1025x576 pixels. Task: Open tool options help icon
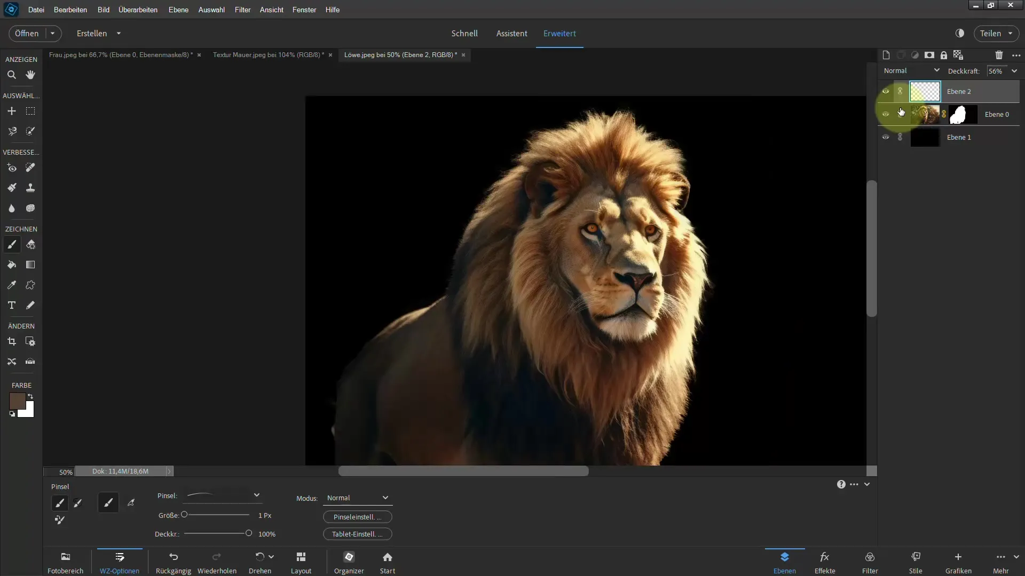(841, 484)
